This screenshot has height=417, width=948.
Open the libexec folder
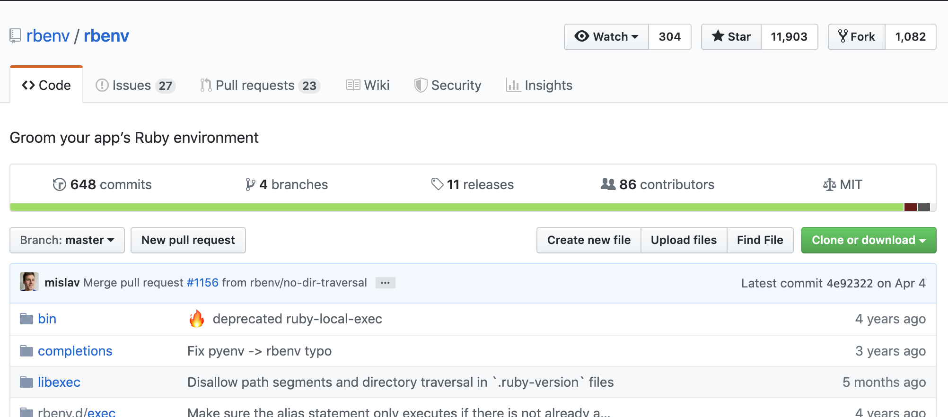click(59, 382)
